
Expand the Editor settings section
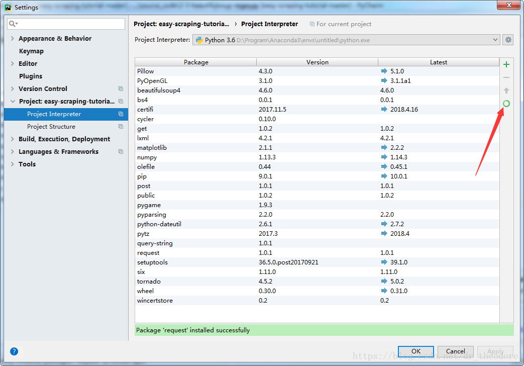pyautogui.click(x=13, y=63)
